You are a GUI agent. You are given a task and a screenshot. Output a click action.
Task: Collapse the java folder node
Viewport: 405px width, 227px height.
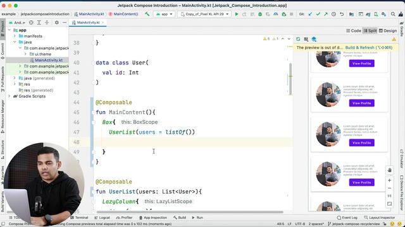[x=15, y=42]
